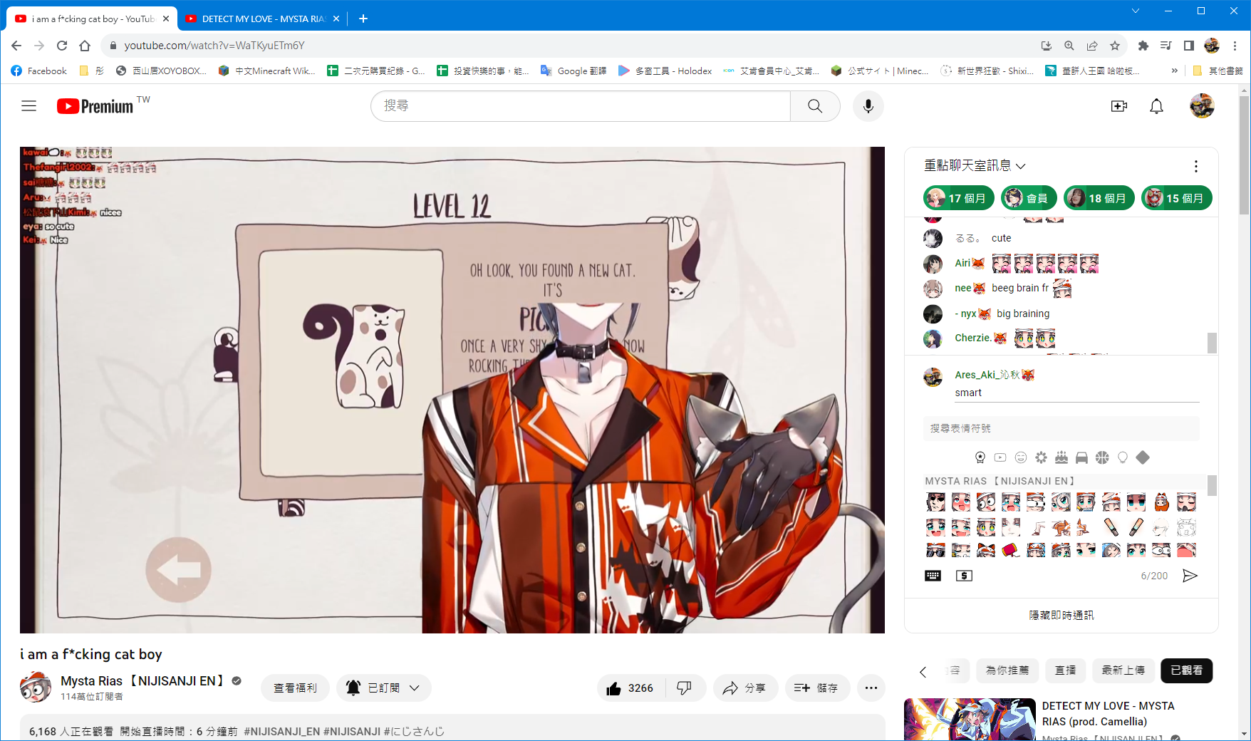Open the YouTube guide hamburger menu
The image size is (1251, 741).
pos(28,106)
